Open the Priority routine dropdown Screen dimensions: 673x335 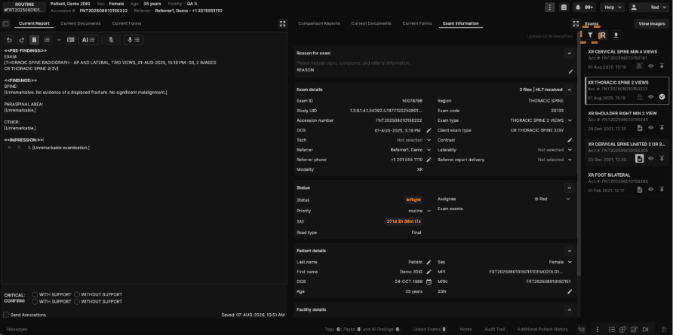click(x=429, y=211)
